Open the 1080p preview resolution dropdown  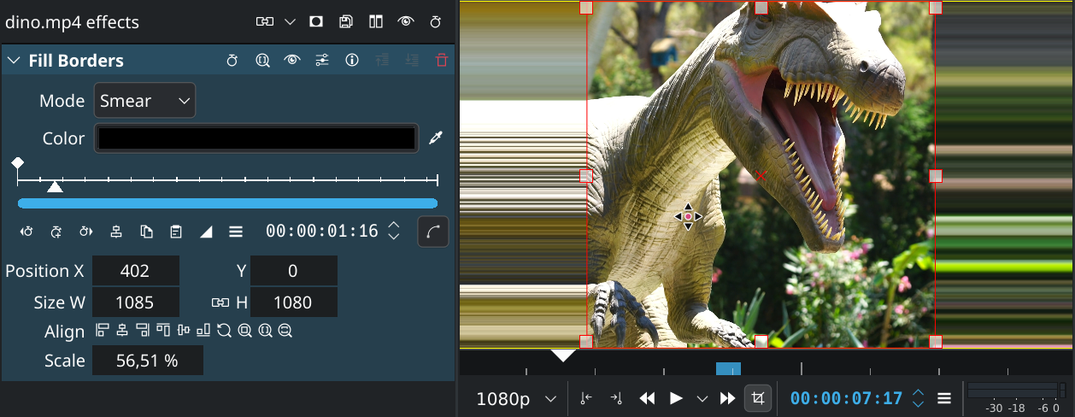[x=517, y=399]
